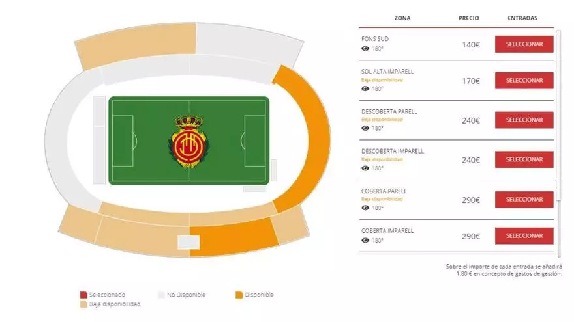
Task: Open 180° preview for Coberta Imparell
Action: click(x=365, y=240)
